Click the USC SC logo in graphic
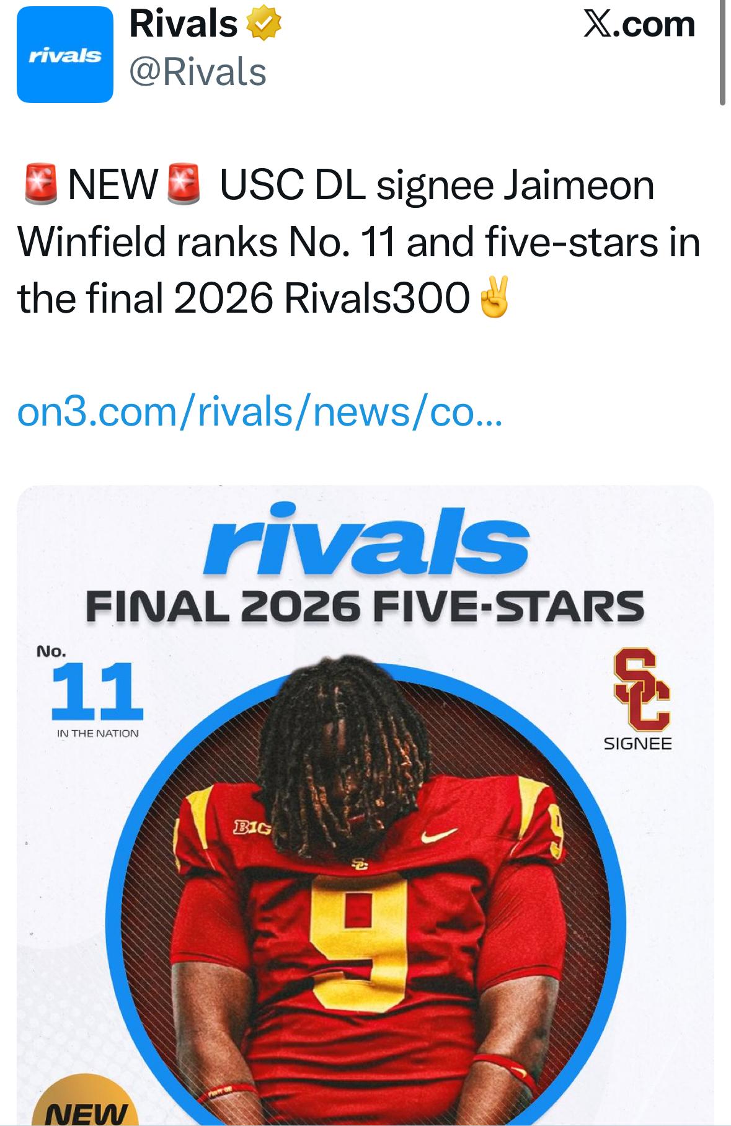The width and height of the screenshot is (731, 1126). click(641, 688)
